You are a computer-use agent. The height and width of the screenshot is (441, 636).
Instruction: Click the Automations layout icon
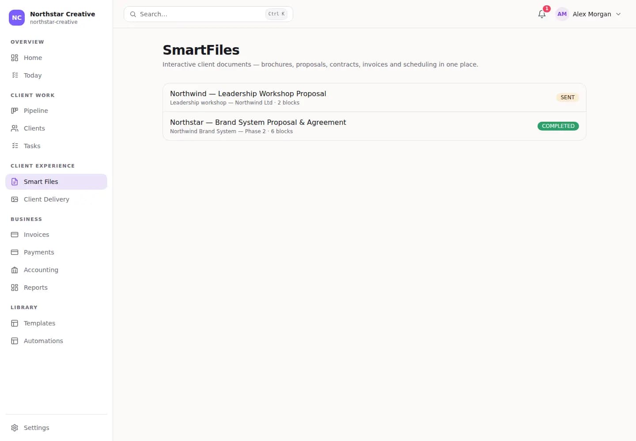pos(15,341)
